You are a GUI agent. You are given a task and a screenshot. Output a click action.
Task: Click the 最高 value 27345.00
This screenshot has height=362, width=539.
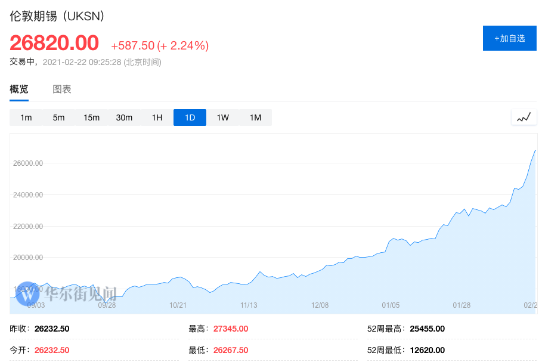pyautogui.click(x=231, y=329)
